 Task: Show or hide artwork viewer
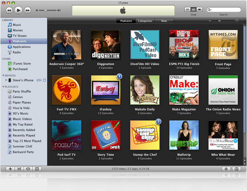coord(37,169)
